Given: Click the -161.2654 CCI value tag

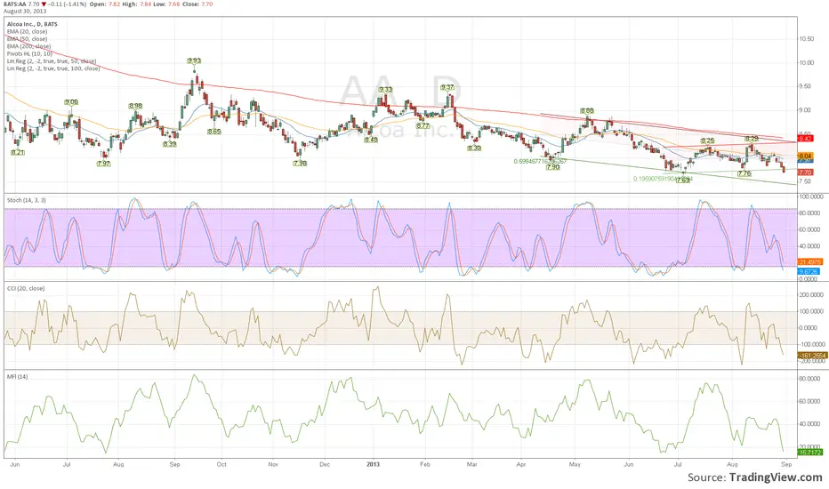Looking at the screenshot, I should point(812,356).
